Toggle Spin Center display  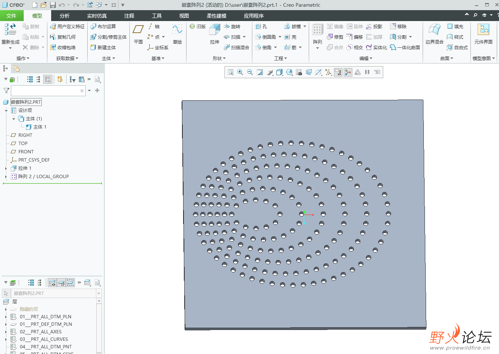[348, 72]
